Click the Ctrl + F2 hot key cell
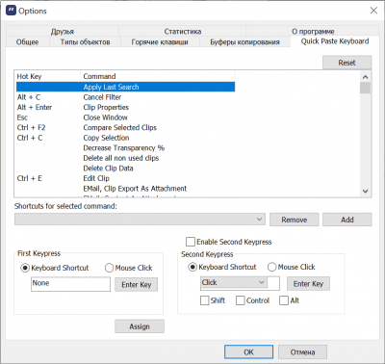This screenshot has height=364, width=385. pos(31,127)
